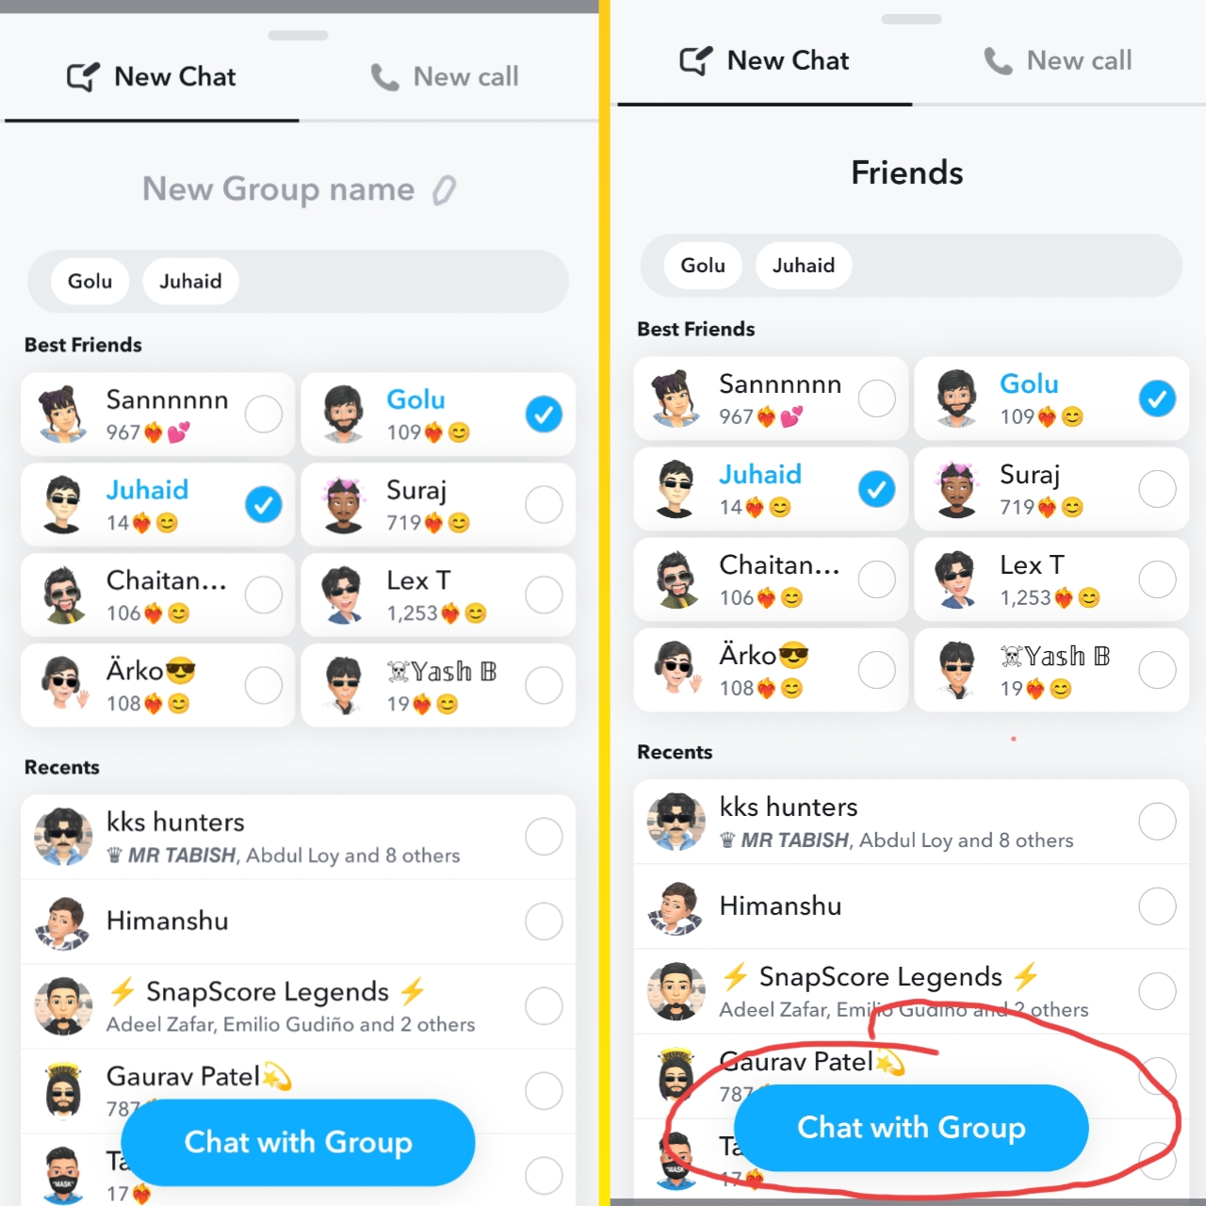Viewport: 1206px width, 1206px height.
Task: Tap the compose icon in right New Chat tab
Action: 696,61
